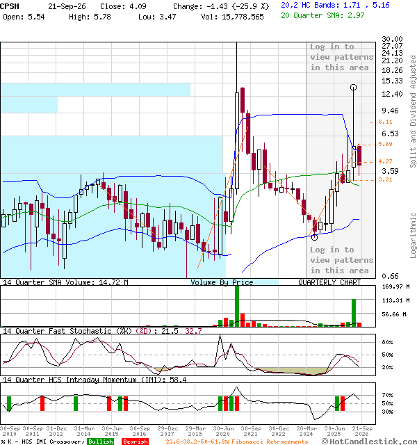The image size is (417, 445).
Task: Click the Bearish legend label
Action: 135,442
